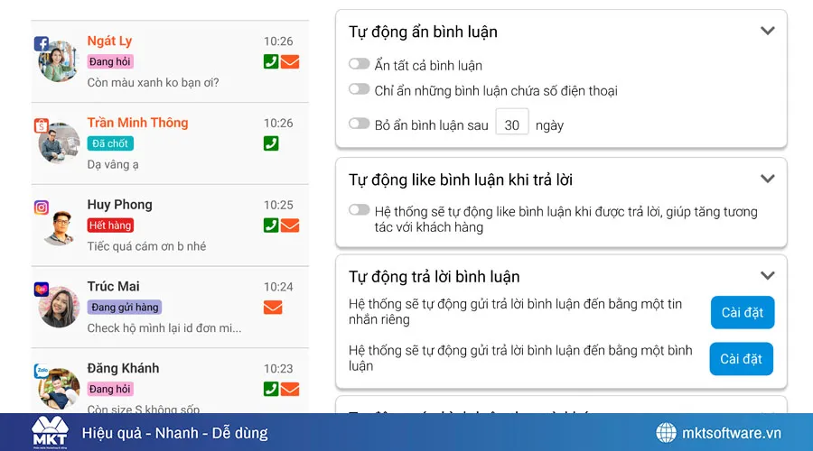Click the 'Tự động ẩn bình luận' heading
The image size is (813, 451).
pos(423,32)
